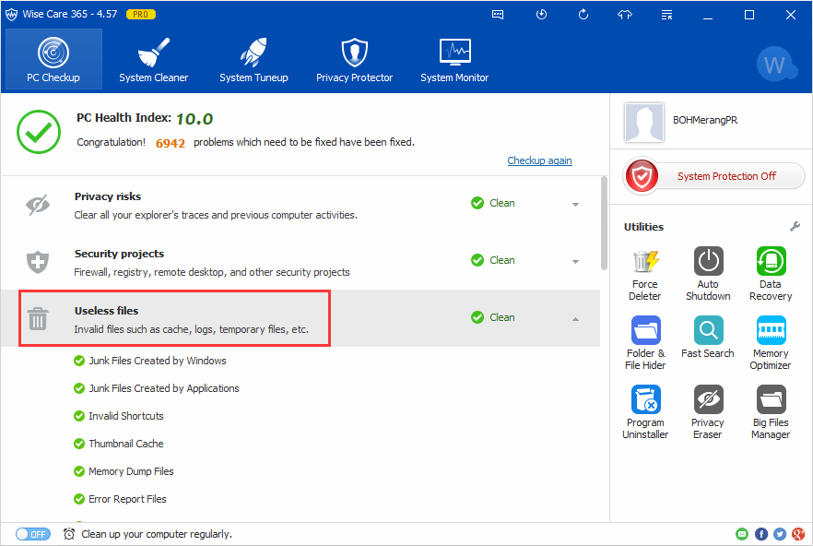The image size is (813, 546).
Task: Toggle the scheduled cleanup OFF switch
Action: click(x=32, y=534)
